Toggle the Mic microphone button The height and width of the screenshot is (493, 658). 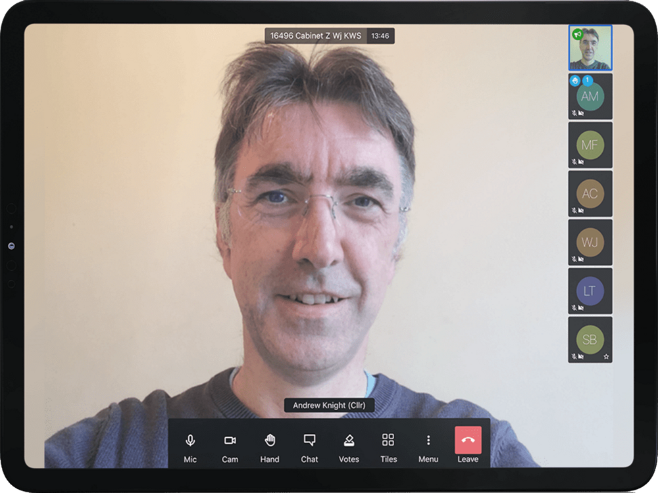click(190, 448)
